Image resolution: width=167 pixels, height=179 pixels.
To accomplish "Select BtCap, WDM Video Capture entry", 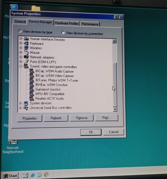I will [54, 76].
